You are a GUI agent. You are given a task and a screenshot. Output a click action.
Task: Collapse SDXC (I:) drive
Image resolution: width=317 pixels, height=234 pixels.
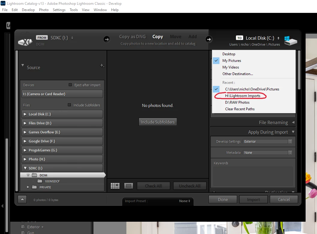click(x=25, y=168)
